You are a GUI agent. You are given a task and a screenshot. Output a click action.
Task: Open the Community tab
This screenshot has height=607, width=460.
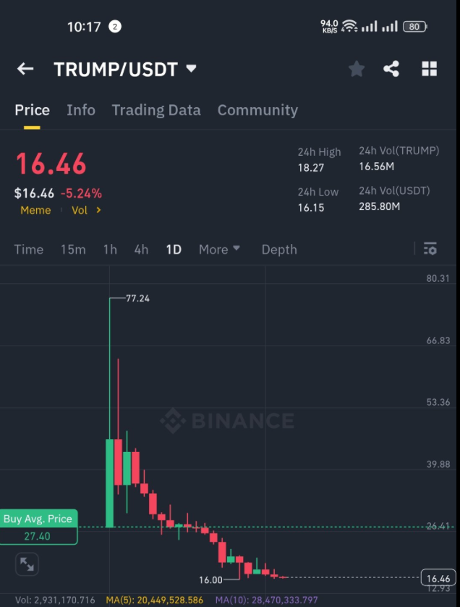coord(257,110)
